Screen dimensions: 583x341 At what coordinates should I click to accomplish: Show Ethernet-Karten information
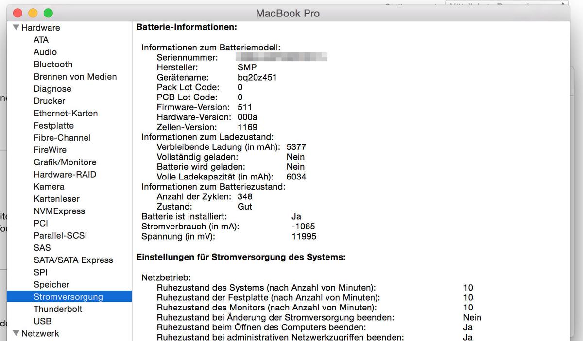pos(66,113)
